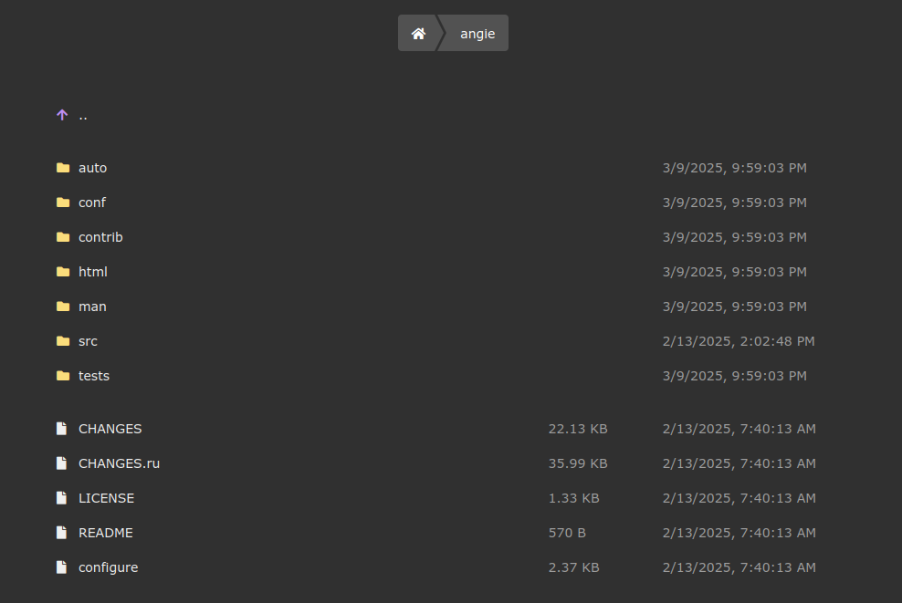The image size is (902, 603).
Task: Click the home icon in breadcrumb
Action: (418, 34)
